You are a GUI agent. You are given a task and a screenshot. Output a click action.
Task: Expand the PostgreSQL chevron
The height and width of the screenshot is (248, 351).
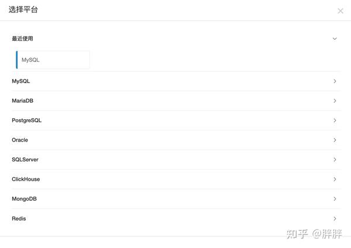coord(335,120)
